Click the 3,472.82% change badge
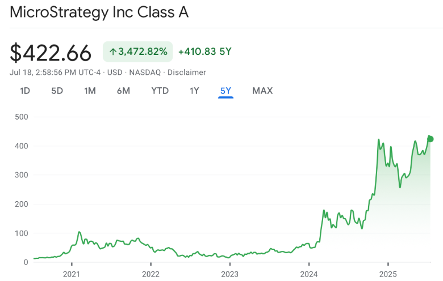 tap(138, 52)
